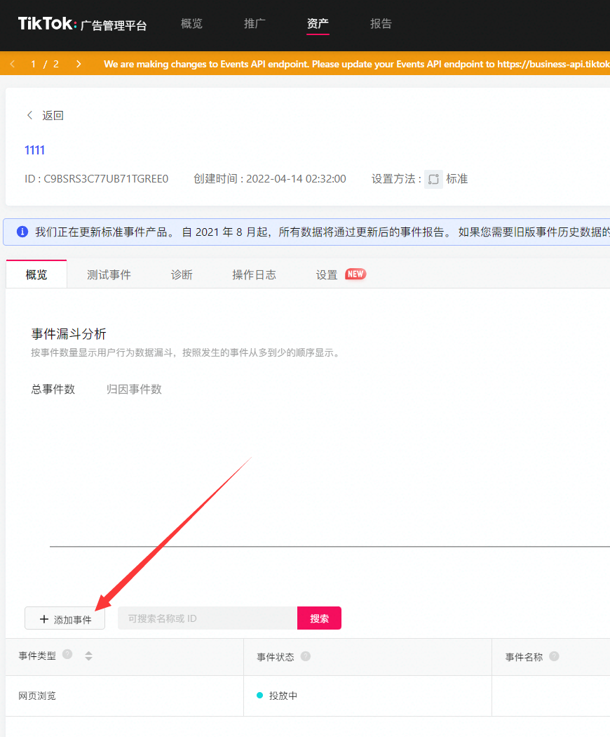Go to previous announcement banner arrow
610x737 pixels.
(13, 64)
